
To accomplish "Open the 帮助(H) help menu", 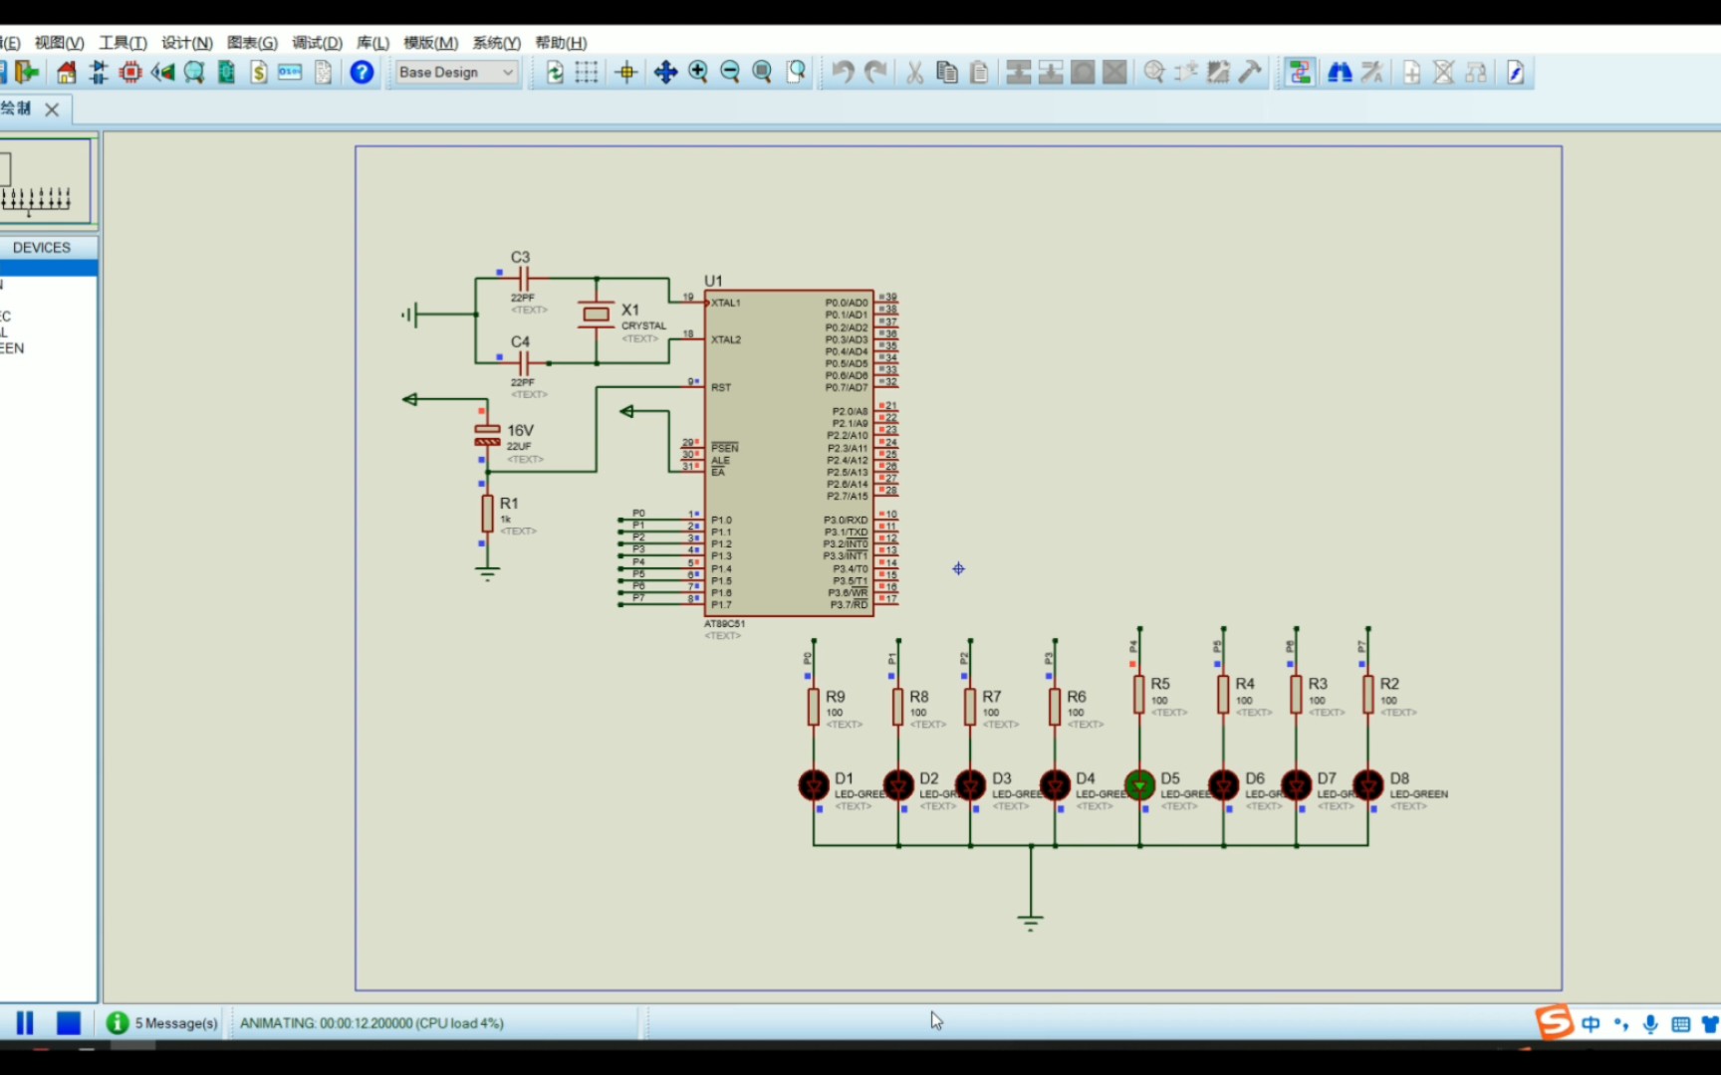I will tap(561, 43).
